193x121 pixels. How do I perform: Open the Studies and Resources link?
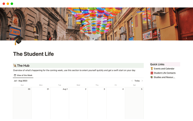[164, 77]
